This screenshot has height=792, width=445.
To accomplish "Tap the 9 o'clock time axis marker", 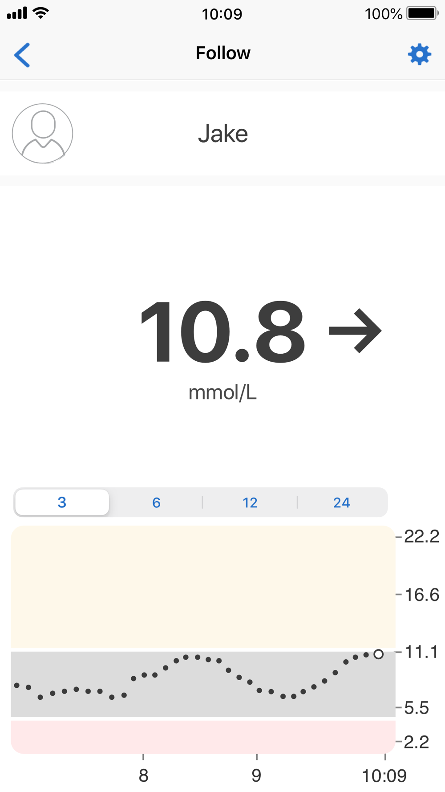I will click(256, 776).
